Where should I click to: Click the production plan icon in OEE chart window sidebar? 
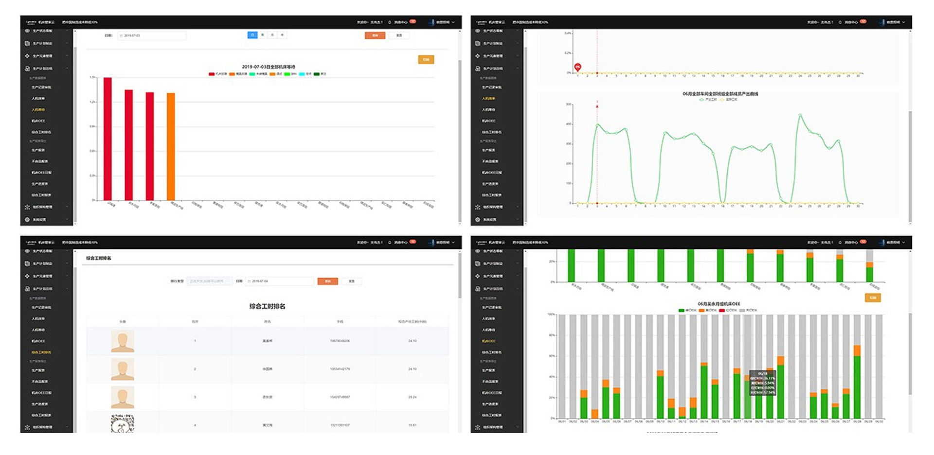click(x=478, y=263)
